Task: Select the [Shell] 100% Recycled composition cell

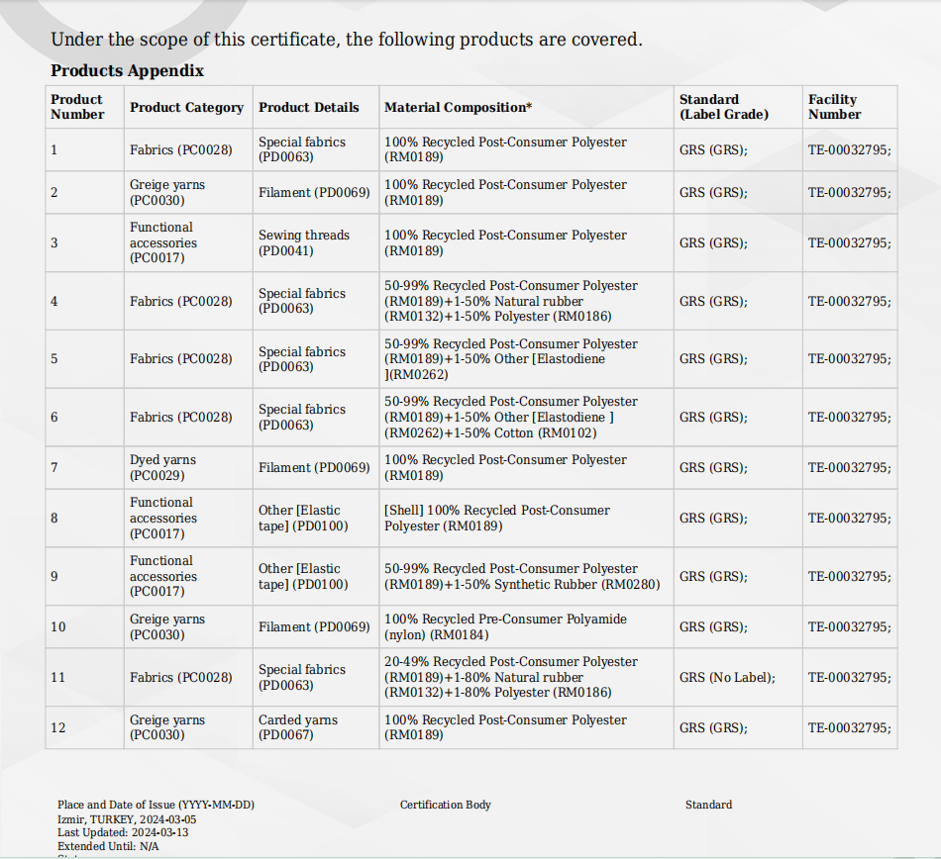Action: click(x=497, y=518)
